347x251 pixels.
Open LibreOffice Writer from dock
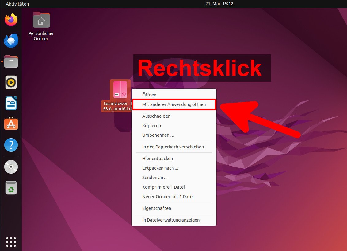tap(11, 103)
